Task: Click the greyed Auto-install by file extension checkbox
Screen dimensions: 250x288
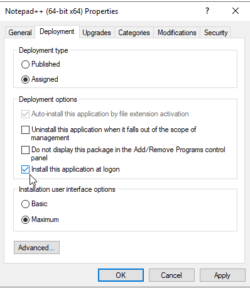Action: tap(25, 114)
